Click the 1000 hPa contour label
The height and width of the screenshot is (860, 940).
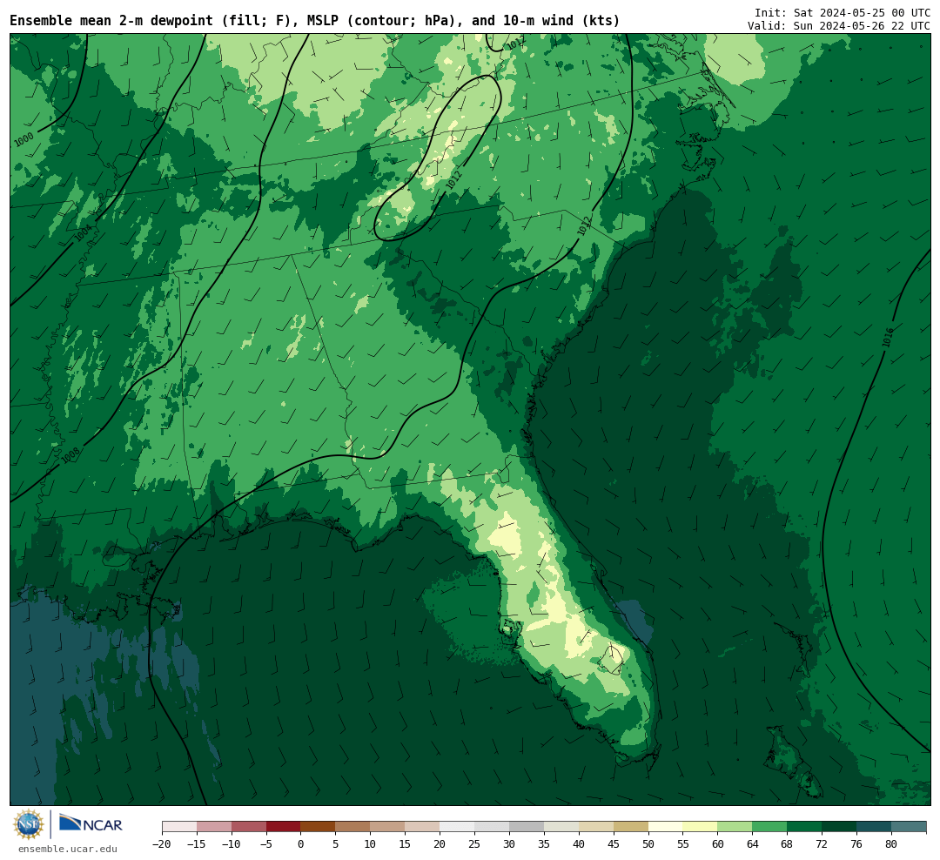(x=24, y=140)
